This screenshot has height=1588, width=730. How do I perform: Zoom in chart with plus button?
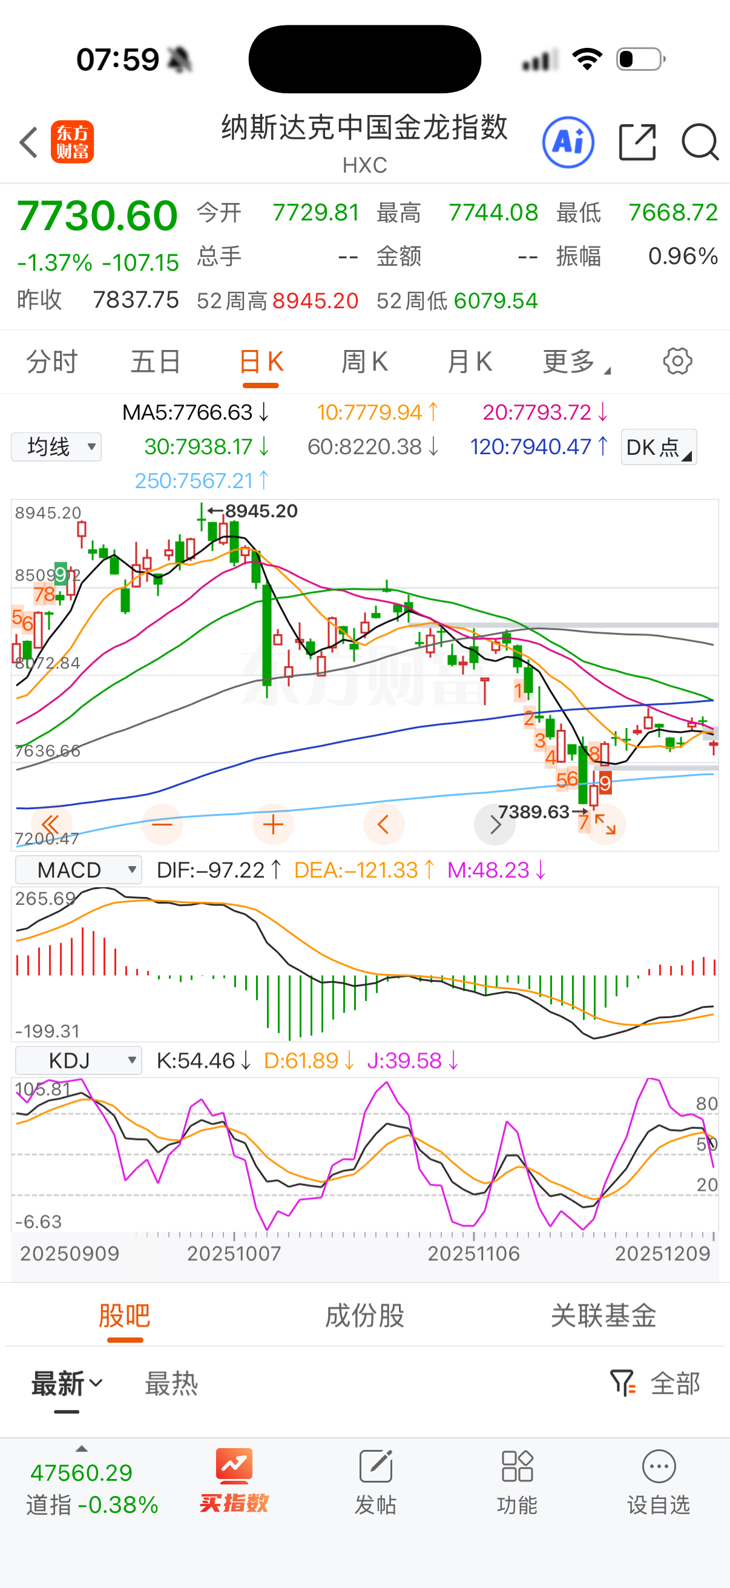[273, 824]
